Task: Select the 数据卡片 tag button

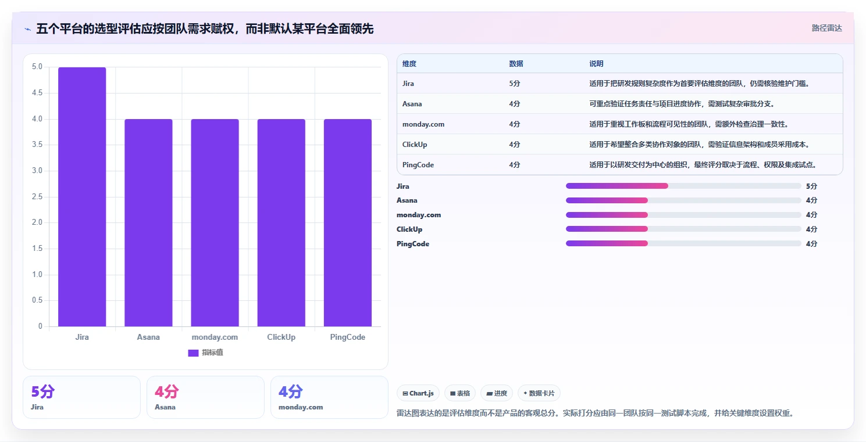Action: [x=539, y=393]
